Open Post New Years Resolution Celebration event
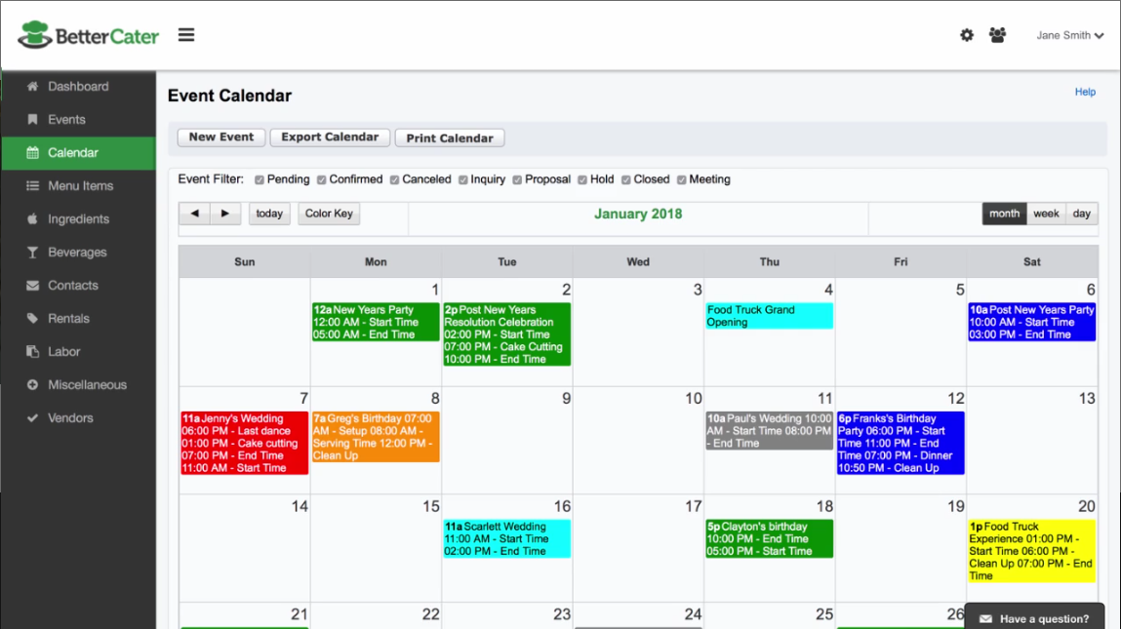Viewport: 1121px width, 629px height. tap(507, 334)
